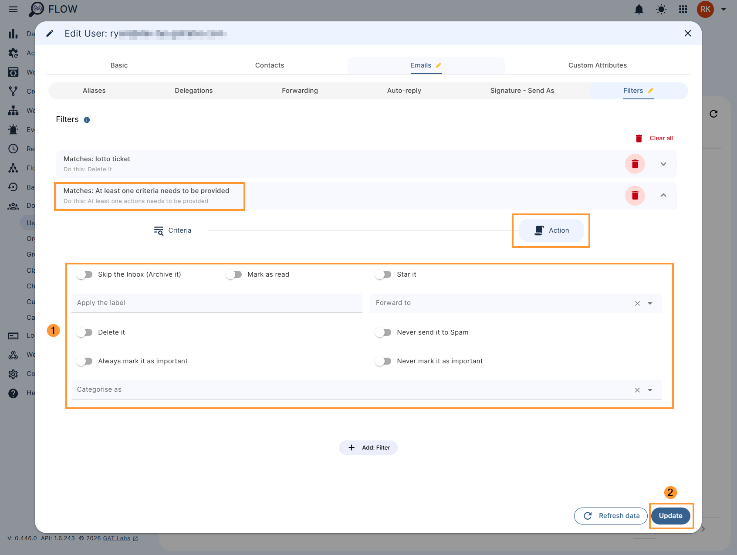The width and height of the screenshot is (737, 555).
Task: Open the Auto-reply sub-tab
Action: pyautogui.click(x=404, y=91)
